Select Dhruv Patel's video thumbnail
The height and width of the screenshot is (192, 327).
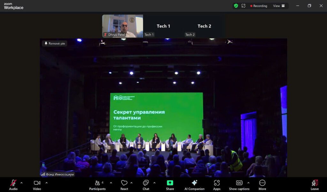tap(123, 26)
